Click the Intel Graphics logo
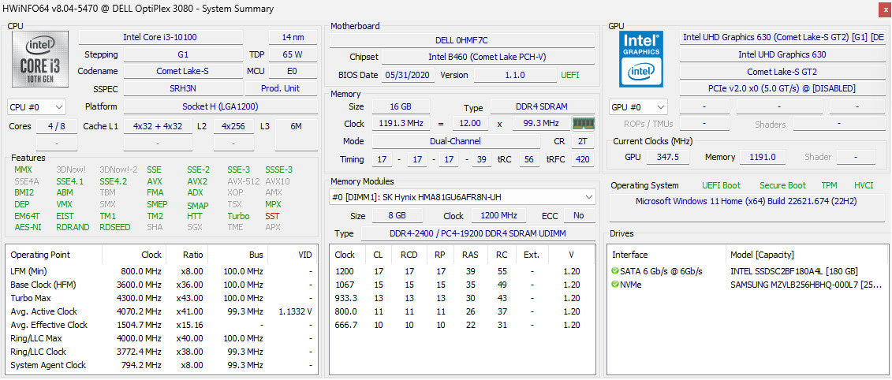The width and height of the screenshot is (892, 380). coord(642,58)
